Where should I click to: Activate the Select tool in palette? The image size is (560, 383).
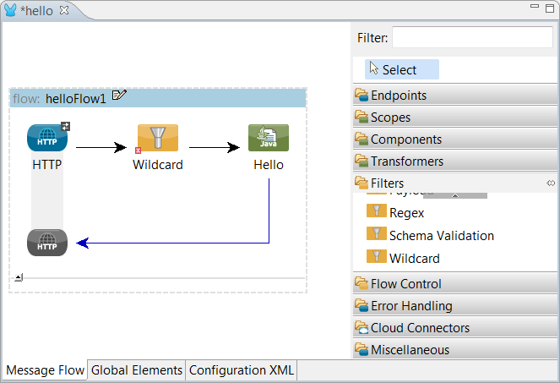[402, 69]
